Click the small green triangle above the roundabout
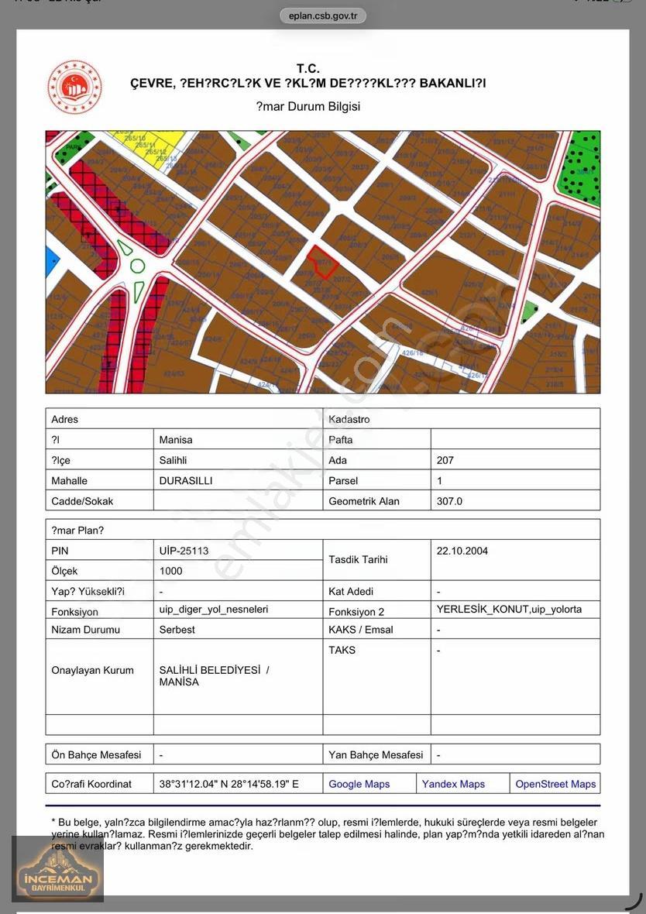 coord(125,247)
